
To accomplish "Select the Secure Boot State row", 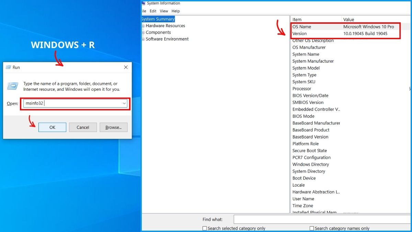I will tap(351, 151).
